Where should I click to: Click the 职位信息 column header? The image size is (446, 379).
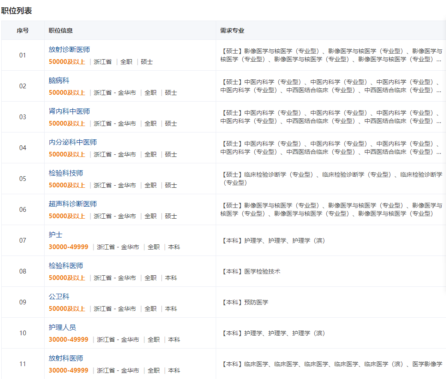(60, 30)
